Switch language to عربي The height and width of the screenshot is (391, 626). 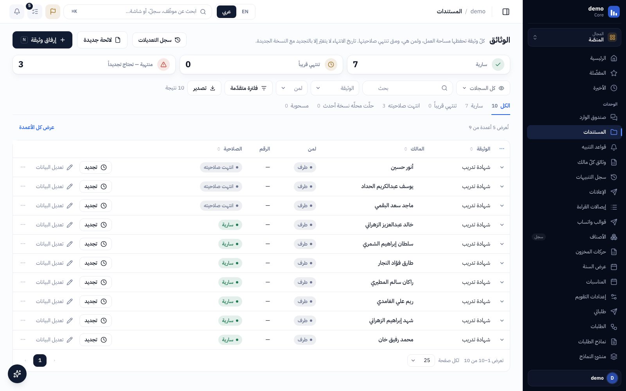tap(227, 12)
